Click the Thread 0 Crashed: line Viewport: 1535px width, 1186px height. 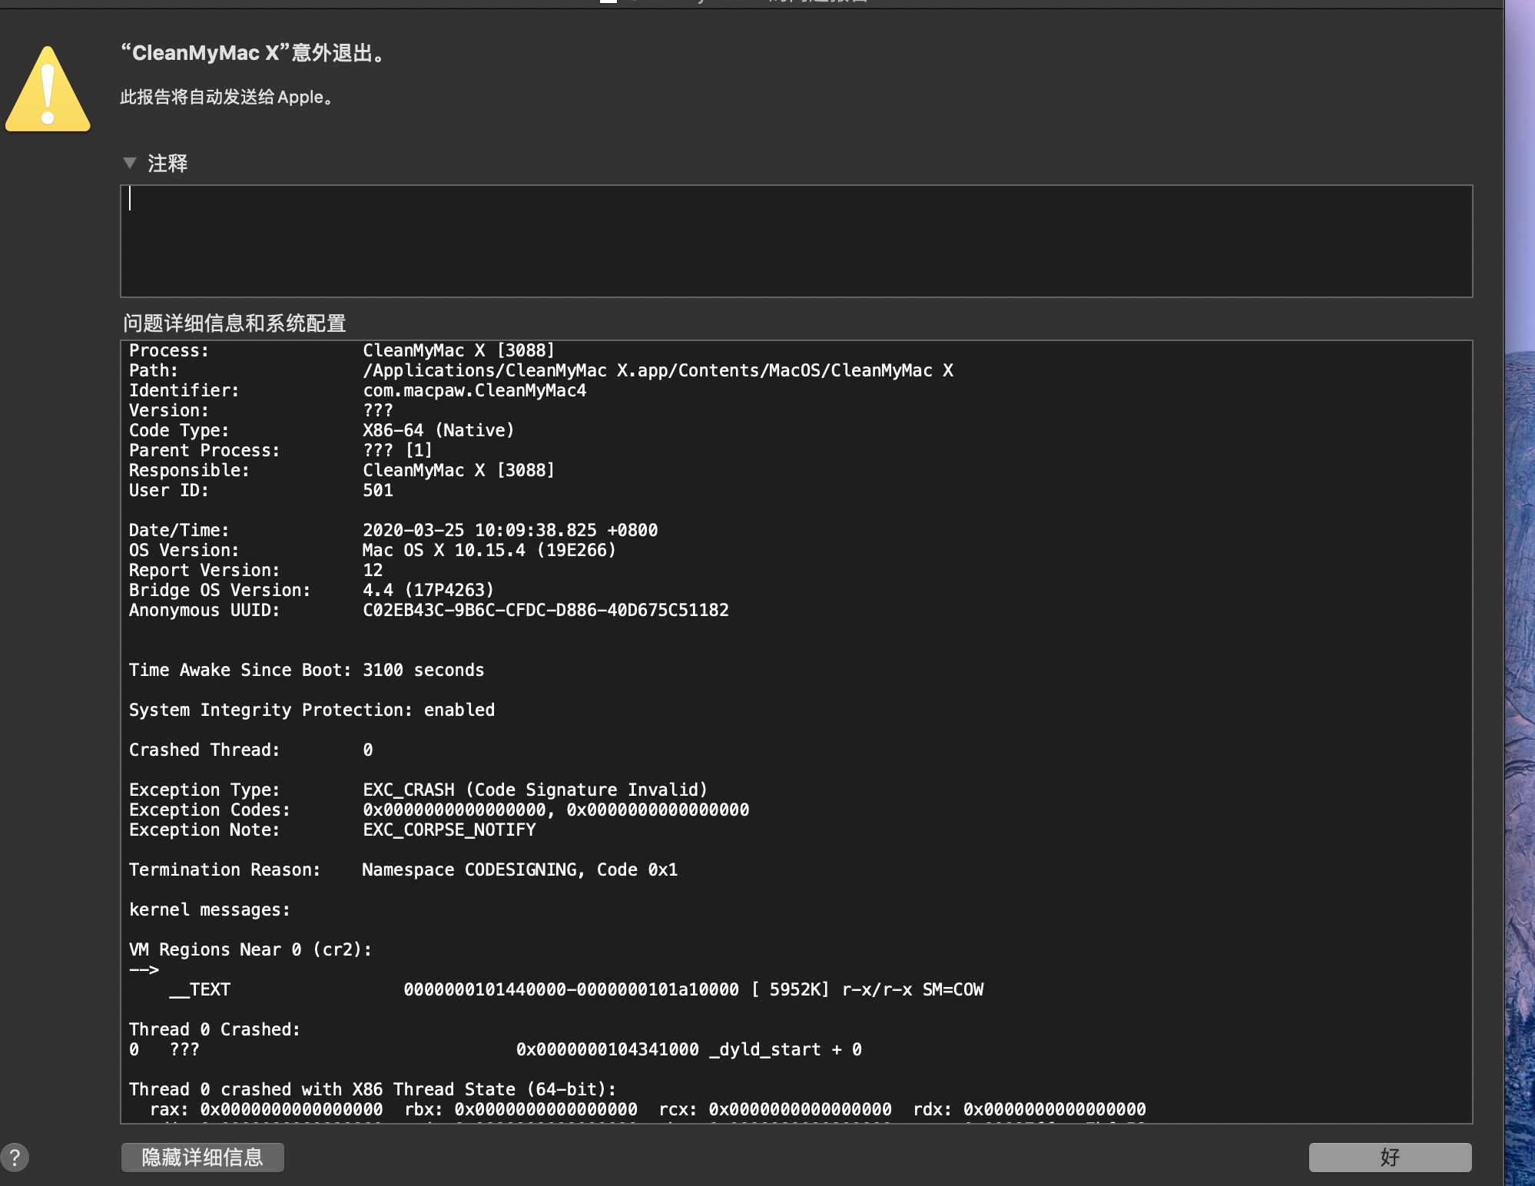click(x=214, y=1029)
